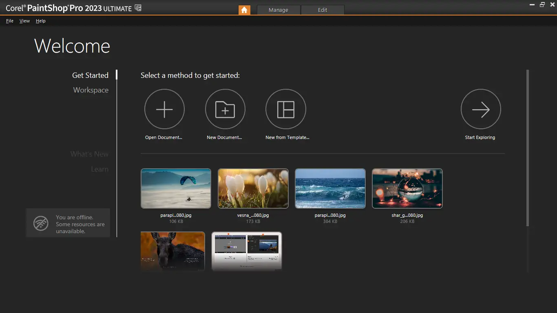Click the vertical scrollbar of the welcome page
557x313 pixels.
coord(528,148)
